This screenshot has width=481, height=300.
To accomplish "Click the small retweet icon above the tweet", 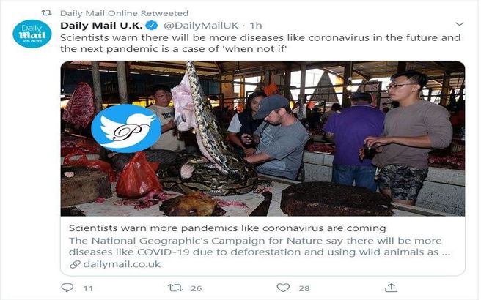I will point(46,13).
